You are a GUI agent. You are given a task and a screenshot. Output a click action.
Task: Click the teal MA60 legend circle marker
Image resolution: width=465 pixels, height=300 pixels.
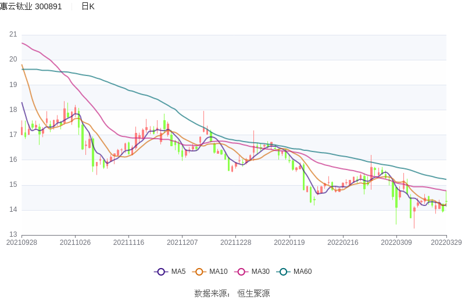point(283,272)
